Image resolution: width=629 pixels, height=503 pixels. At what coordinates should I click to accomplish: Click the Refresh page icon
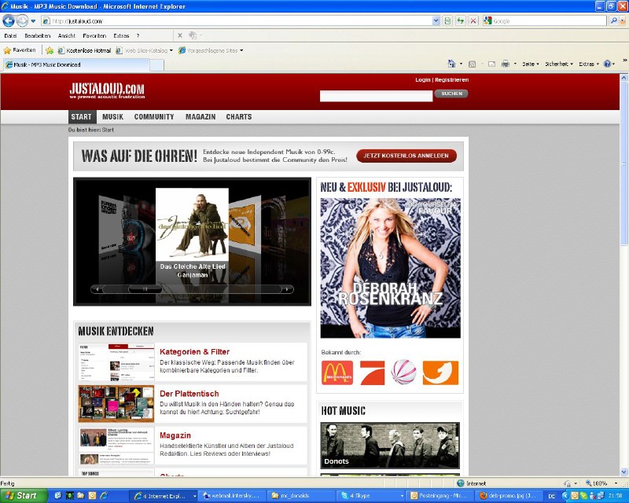(460, 20)
